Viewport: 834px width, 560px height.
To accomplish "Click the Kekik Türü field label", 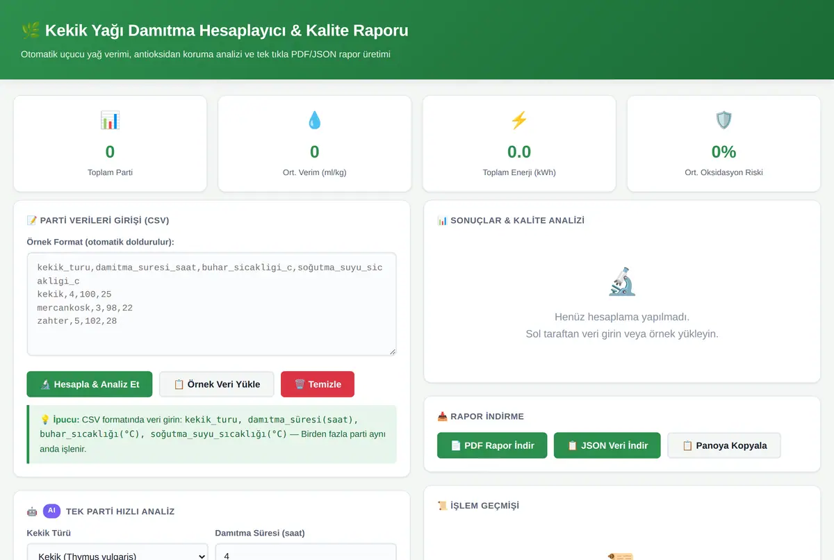I will pyautogui.click(x=49, y=533).
